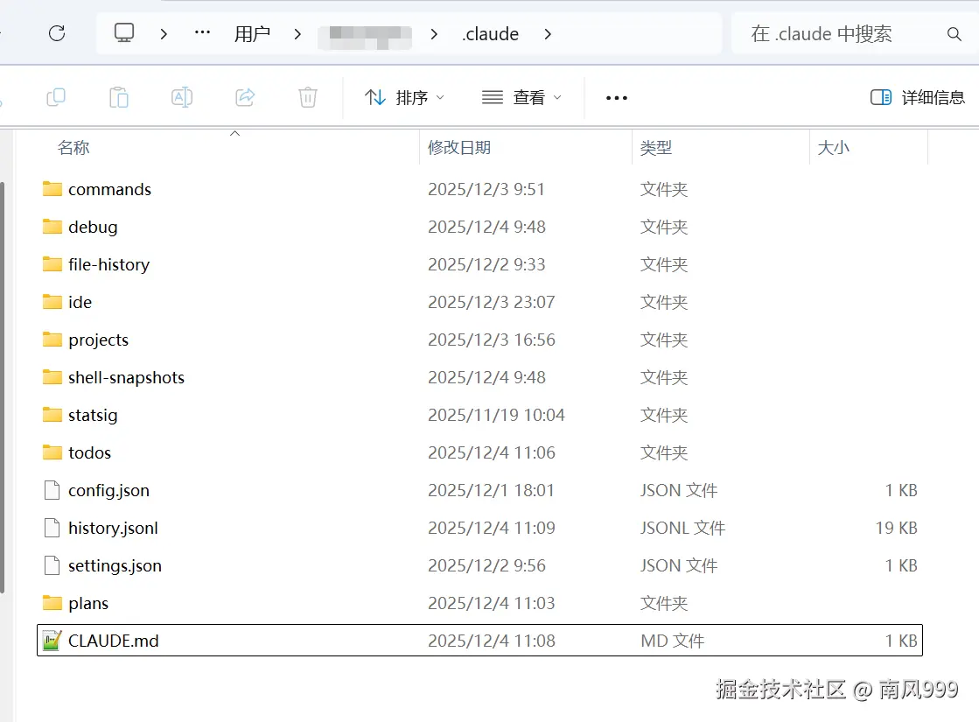
Task: Select the shell-snapshots folder
Action: click(479, 377)
